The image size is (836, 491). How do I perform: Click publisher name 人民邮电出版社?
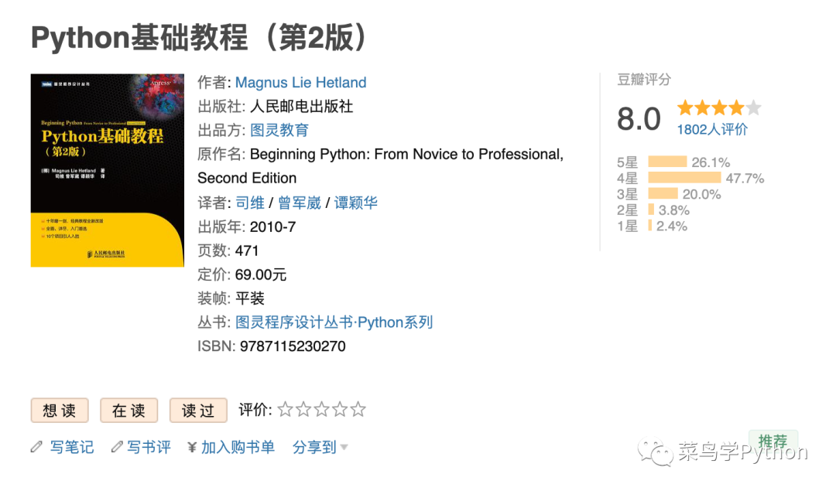coord(301,107)
